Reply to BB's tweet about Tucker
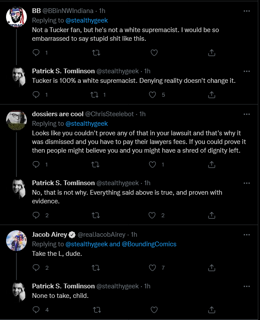260x320 pixels. 36,53
